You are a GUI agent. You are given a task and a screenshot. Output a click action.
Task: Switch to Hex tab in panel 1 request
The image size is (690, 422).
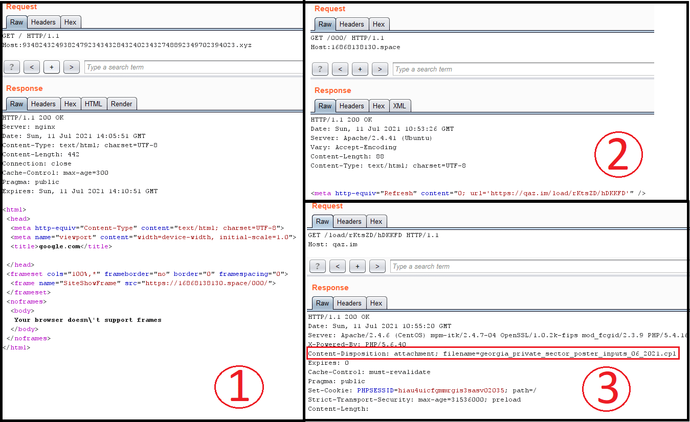pos(71,22)
